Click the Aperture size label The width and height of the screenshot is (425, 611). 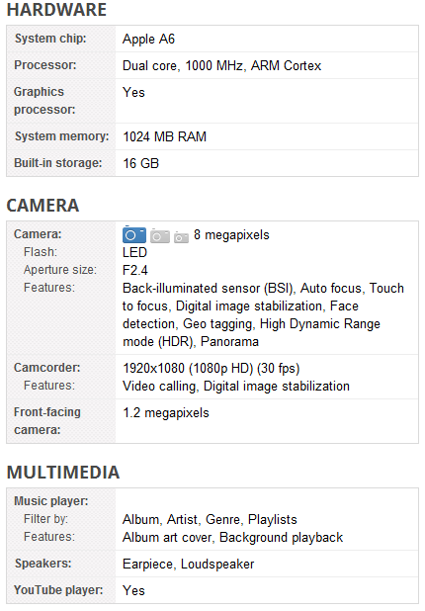[60, 270]
